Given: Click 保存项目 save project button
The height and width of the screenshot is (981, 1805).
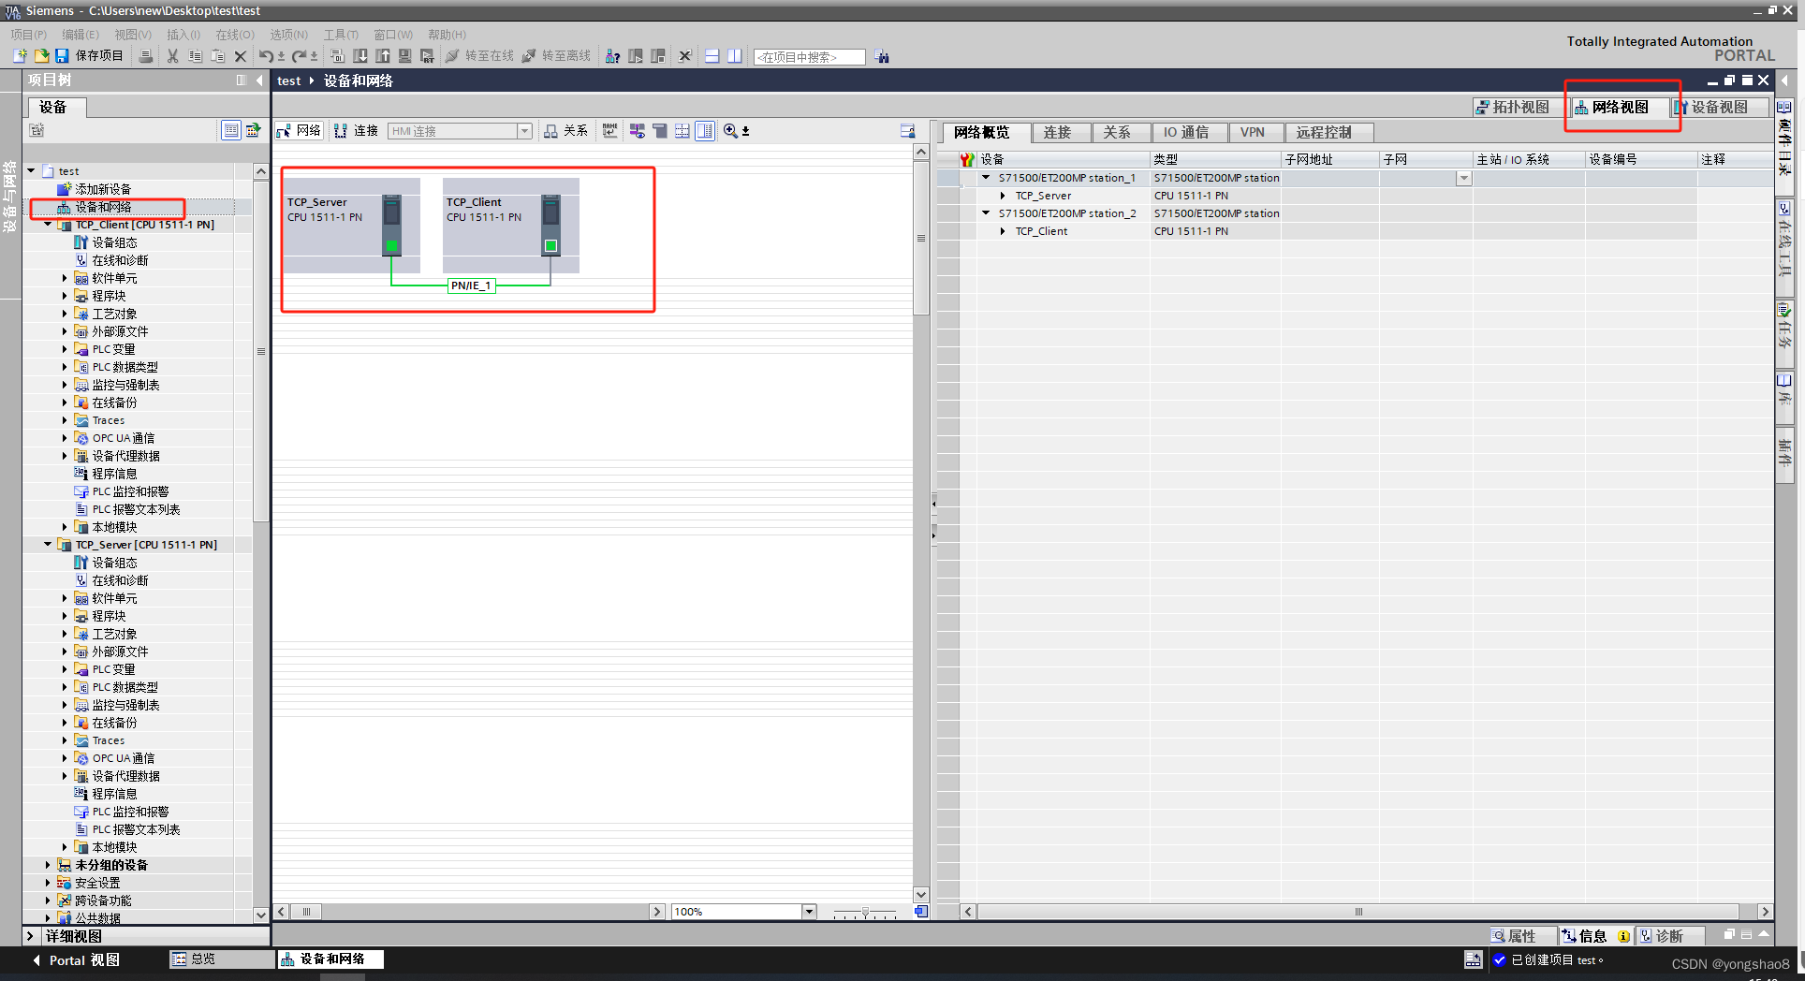Looking at the screenshot, I should pyautogui.click(x=89, y=56).
